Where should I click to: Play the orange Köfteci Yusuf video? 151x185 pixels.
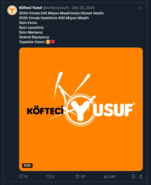pos(81,109)
